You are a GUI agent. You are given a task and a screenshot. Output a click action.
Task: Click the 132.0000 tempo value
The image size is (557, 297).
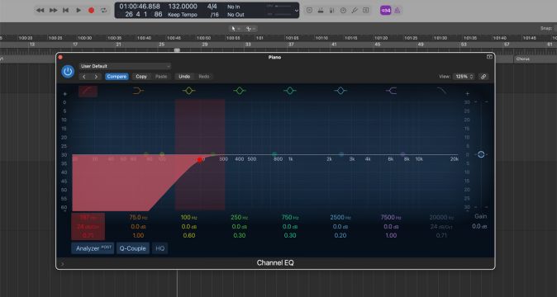pos(183,7)
